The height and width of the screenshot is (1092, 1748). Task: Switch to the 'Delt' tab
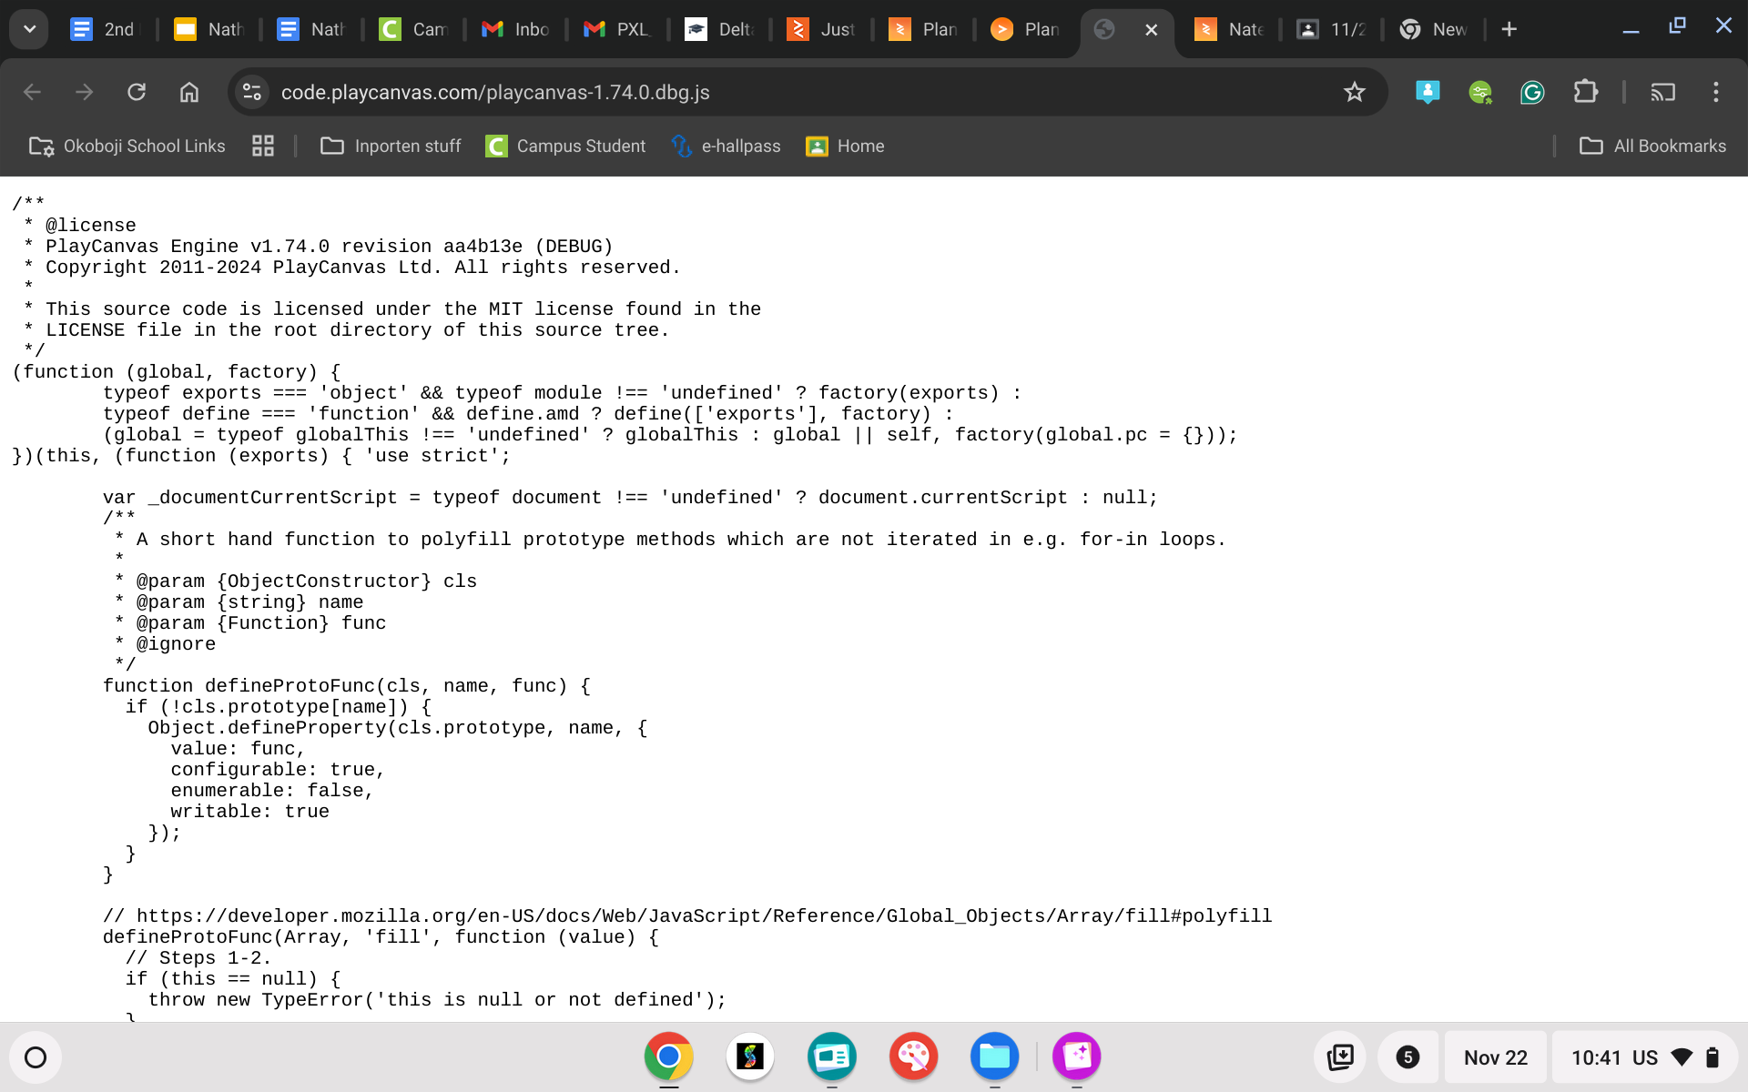tap(719, 29)
